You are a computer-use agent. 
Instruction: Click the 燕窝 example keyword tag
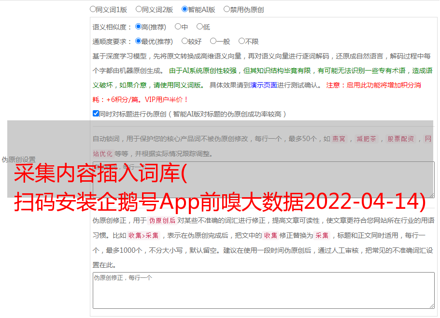339,139
